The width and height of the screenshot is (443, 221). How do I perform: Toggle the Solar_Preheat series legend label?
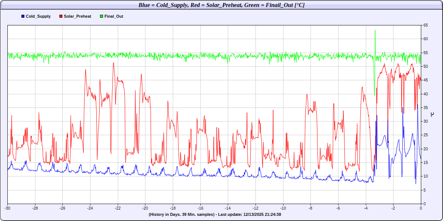[77, 17]
